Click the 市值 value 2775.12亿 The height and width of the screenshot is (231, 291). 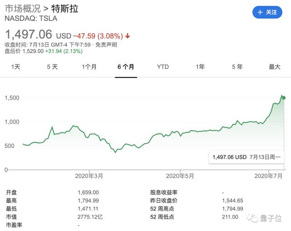point(90,217)
